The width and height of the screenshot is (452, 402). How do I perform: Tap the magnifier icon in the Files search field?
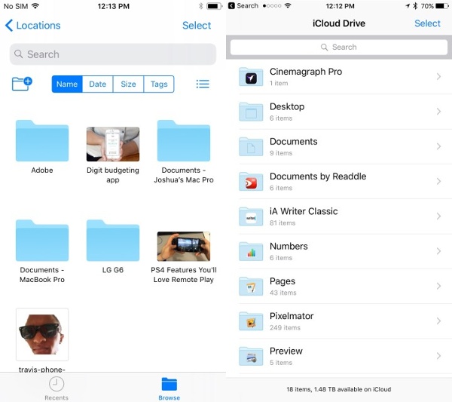19,54
